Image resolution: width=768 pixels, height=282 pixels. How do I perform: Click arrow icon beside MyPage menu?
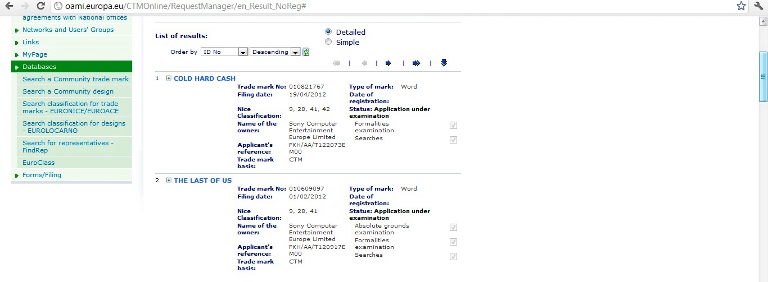(x=17, y=55)
